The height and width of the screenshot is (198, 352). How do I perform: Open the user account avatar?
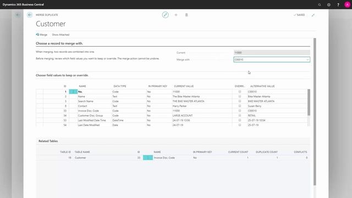(x=347, y=4)
